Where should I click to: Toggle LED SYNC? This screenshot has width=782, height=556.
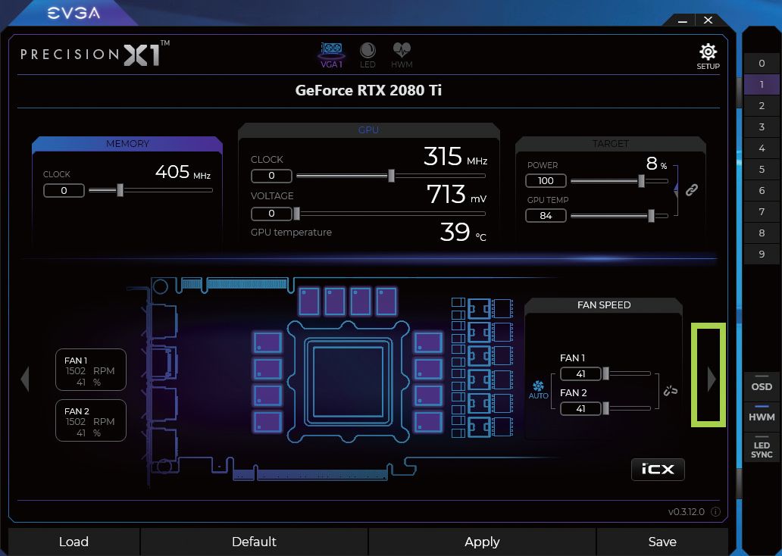tap(761, 448)
